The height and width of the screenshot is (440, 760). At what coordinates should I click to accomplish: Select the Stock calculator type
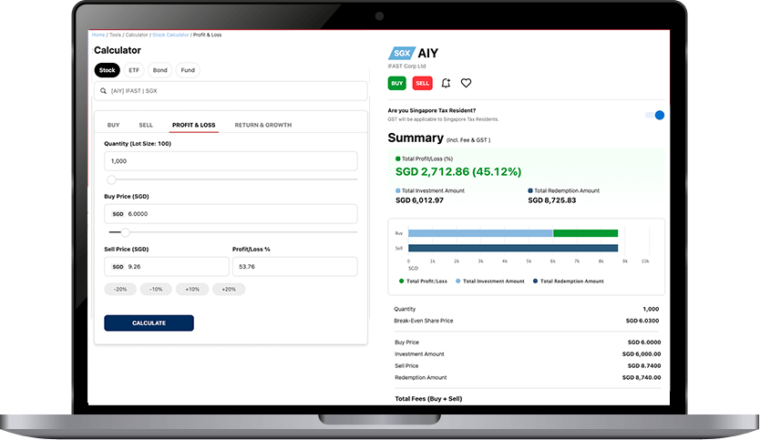point(108,70)
